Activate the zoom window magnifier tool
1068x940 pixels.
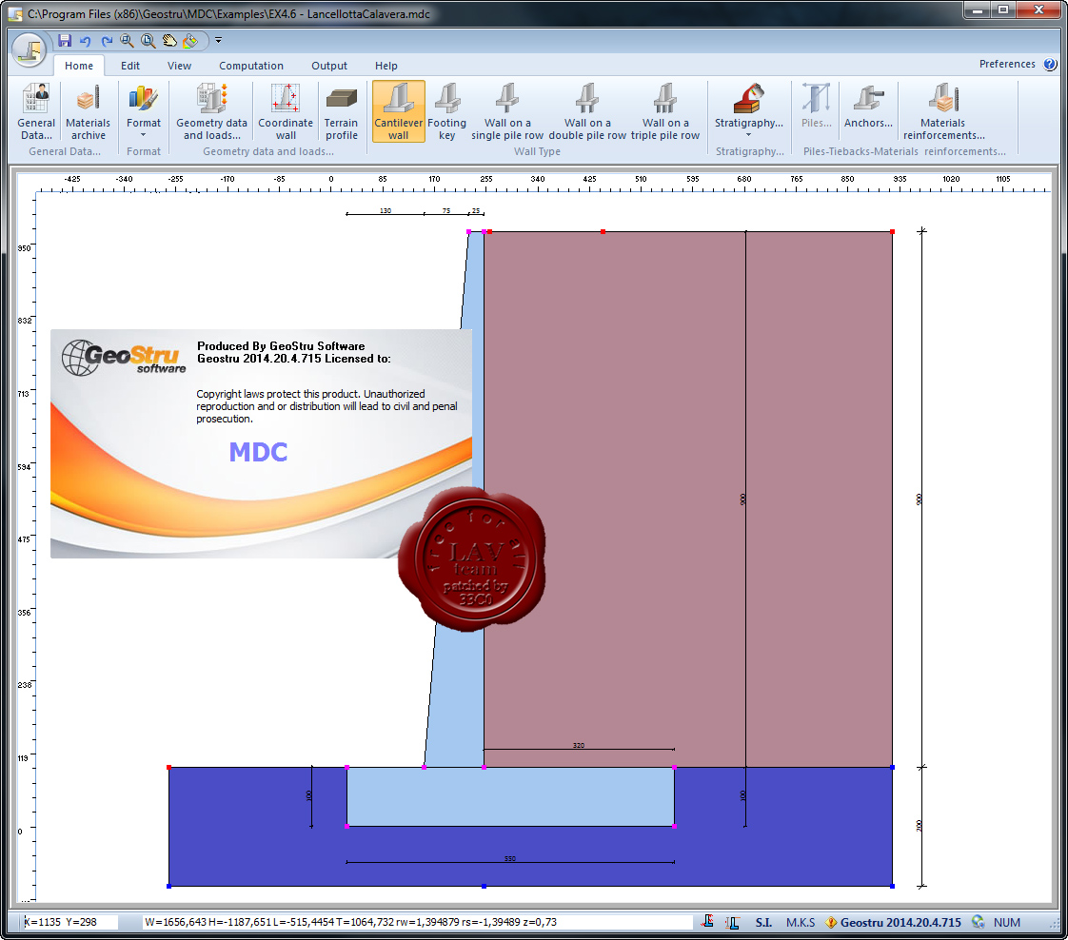[127, 41]
